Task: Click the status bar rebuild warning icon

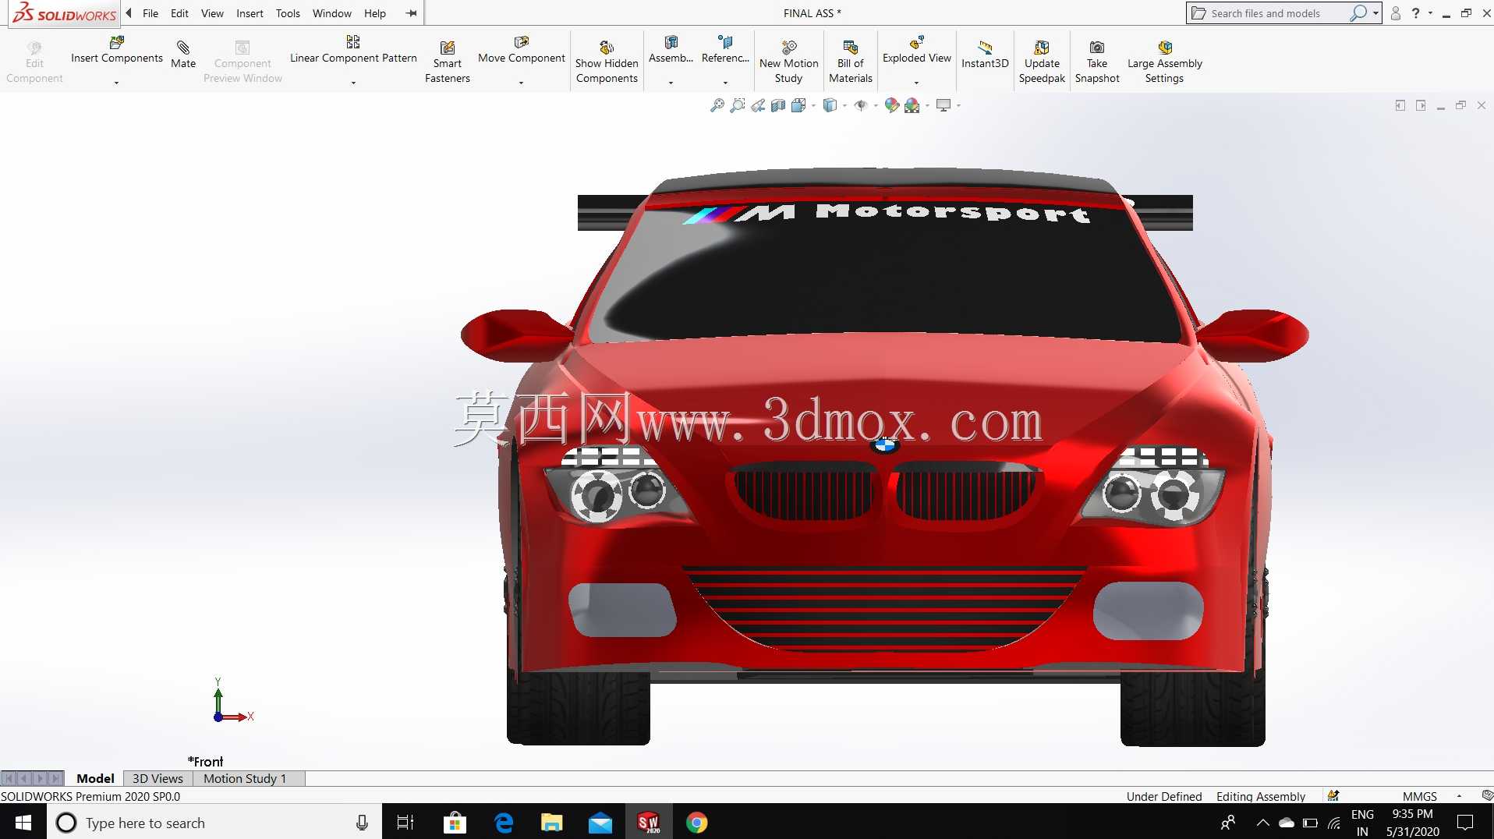Action: pyautogui.click(x=1333, y=796)
